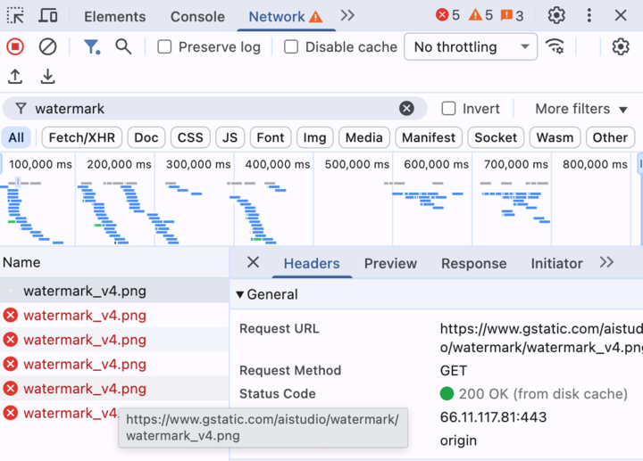Image resolution: width=643 pixels, height=461 pixels.
Task: Click the filter funnel icon
Action: (91, 46)
